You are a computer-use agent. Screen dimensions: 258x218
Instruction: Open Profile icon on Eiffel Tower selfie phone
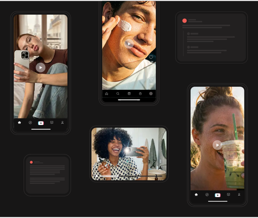click(62, 122)
